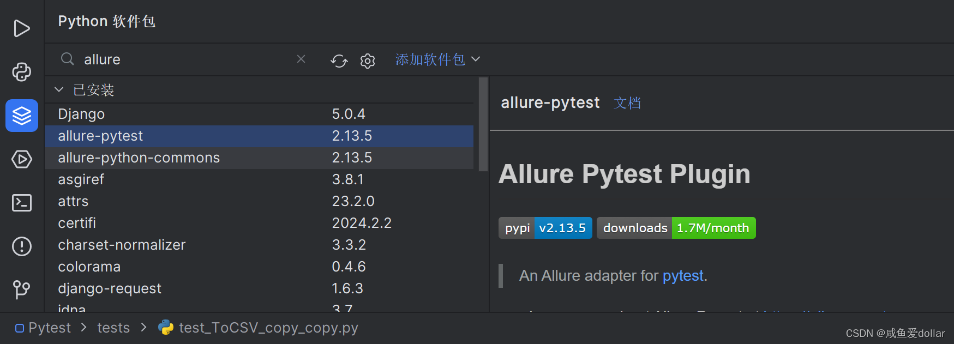Reload the package list

pos(339,61)
